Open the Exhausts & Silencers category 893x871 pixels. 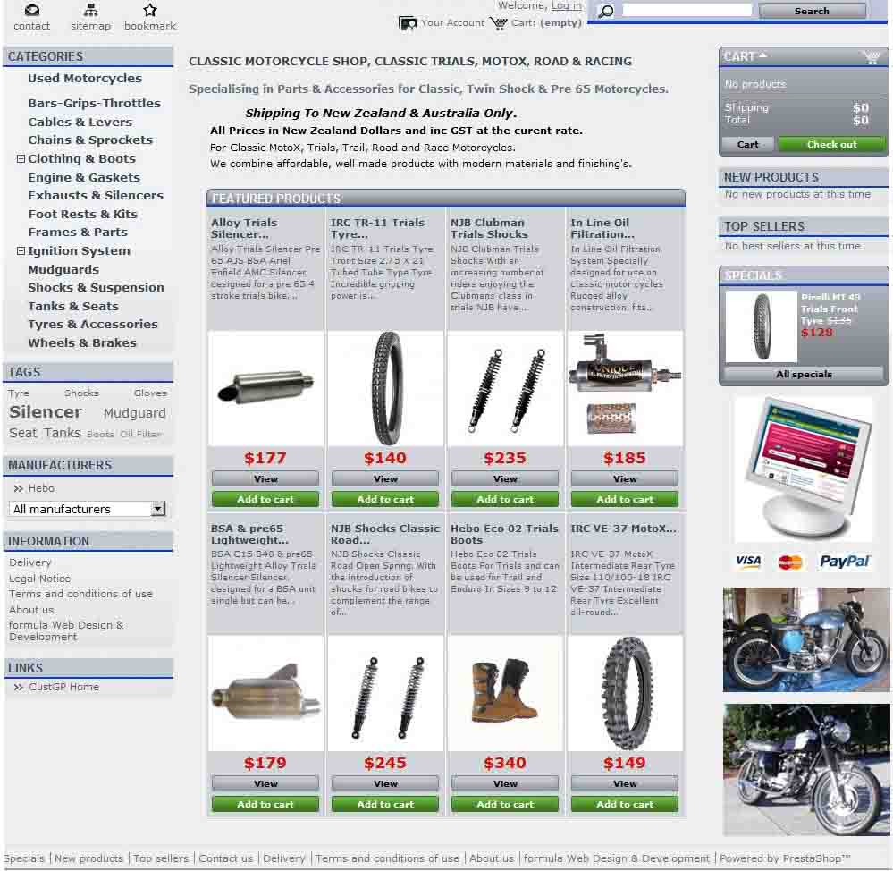[96, 195]
